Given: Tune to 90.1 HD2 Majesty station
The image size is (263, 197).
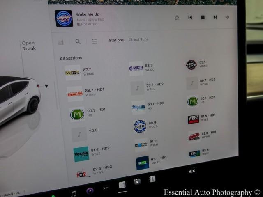Looking at the screenshot, I should pos(148,107).
